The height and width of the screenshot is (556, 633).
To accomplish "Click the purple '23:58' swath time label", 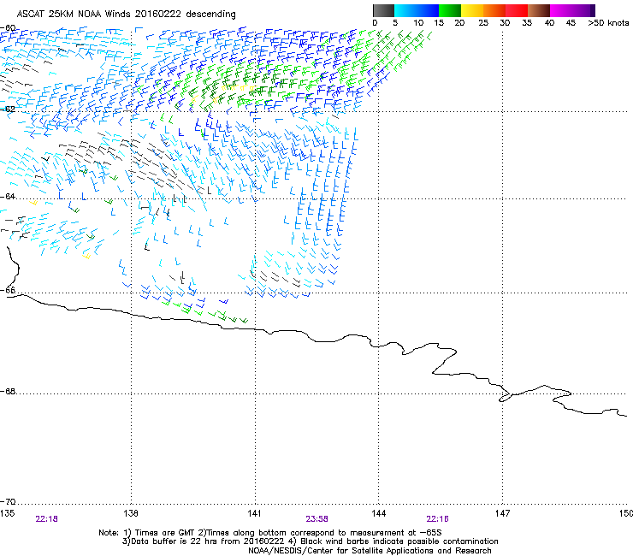I will click(x=316, y=519).
